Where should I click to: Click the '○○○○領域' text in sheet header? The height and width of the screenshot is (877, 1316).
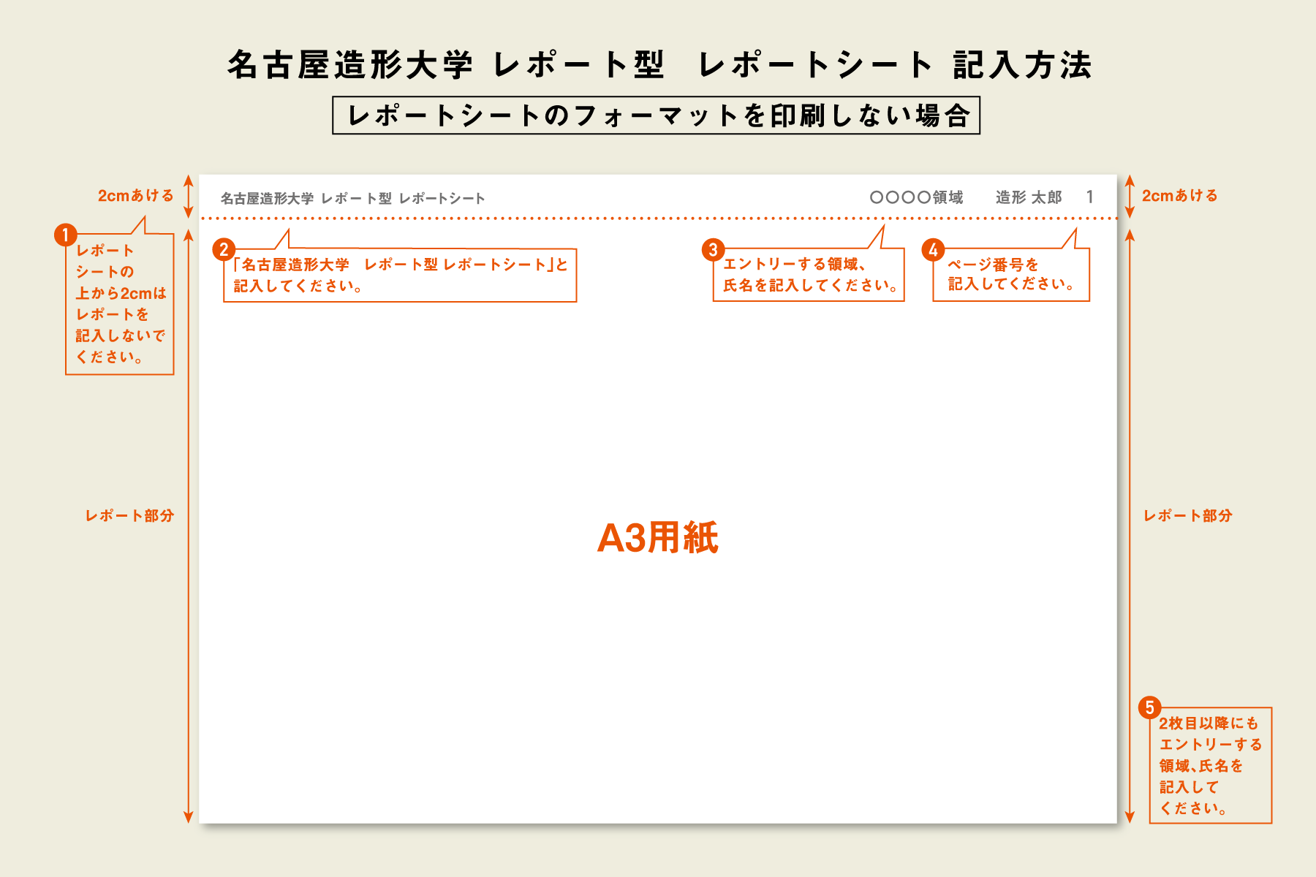[916, 197]
